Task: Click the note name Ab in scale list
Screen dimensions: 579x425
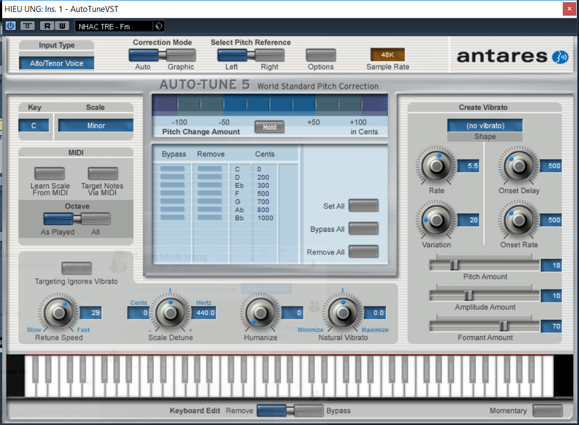Action: [x=239, y=210]
